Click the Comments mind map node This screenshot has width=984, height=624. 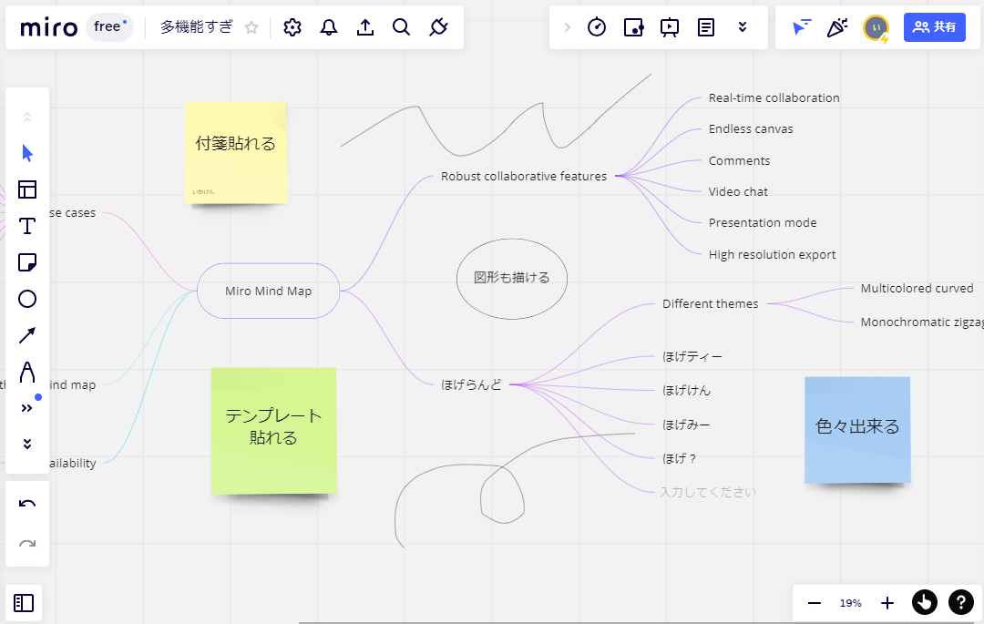(x=739, y=160)
